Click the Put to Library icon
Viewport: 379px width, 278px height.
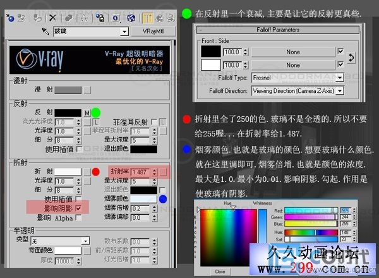[100, 18]
